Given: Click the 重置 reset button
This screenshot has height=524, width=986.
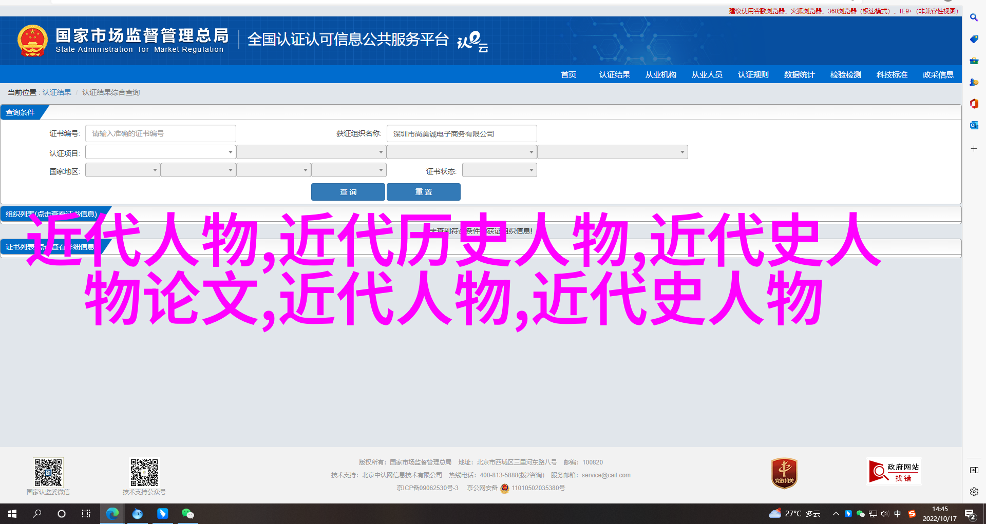Looking at the screenshot, I should click(424, 192).
